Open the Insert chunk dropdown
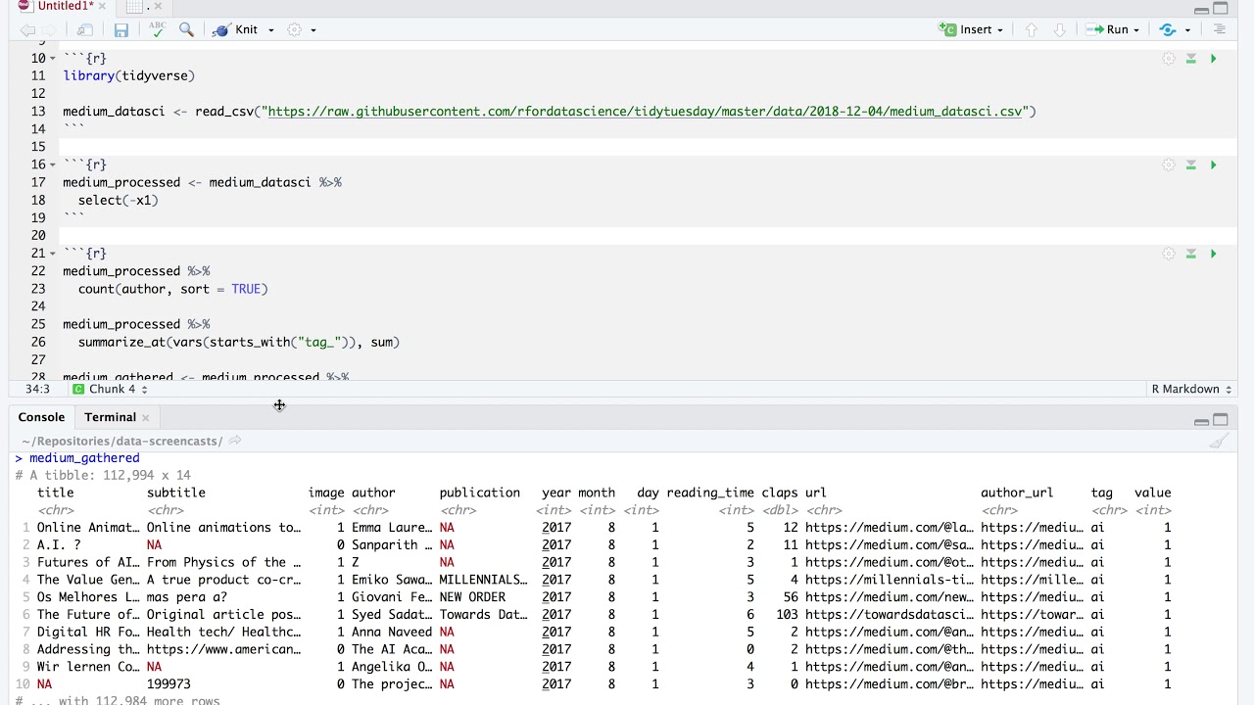The width and height of the screenshot is (1254, 705). [1000, 30]
